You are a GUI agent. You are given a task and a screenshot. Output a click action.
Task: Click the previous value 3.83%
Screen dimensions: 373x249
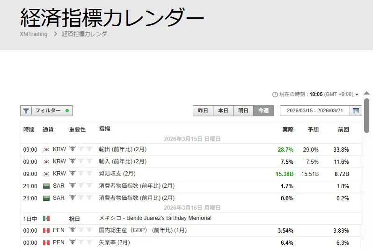tap(341, 231)
